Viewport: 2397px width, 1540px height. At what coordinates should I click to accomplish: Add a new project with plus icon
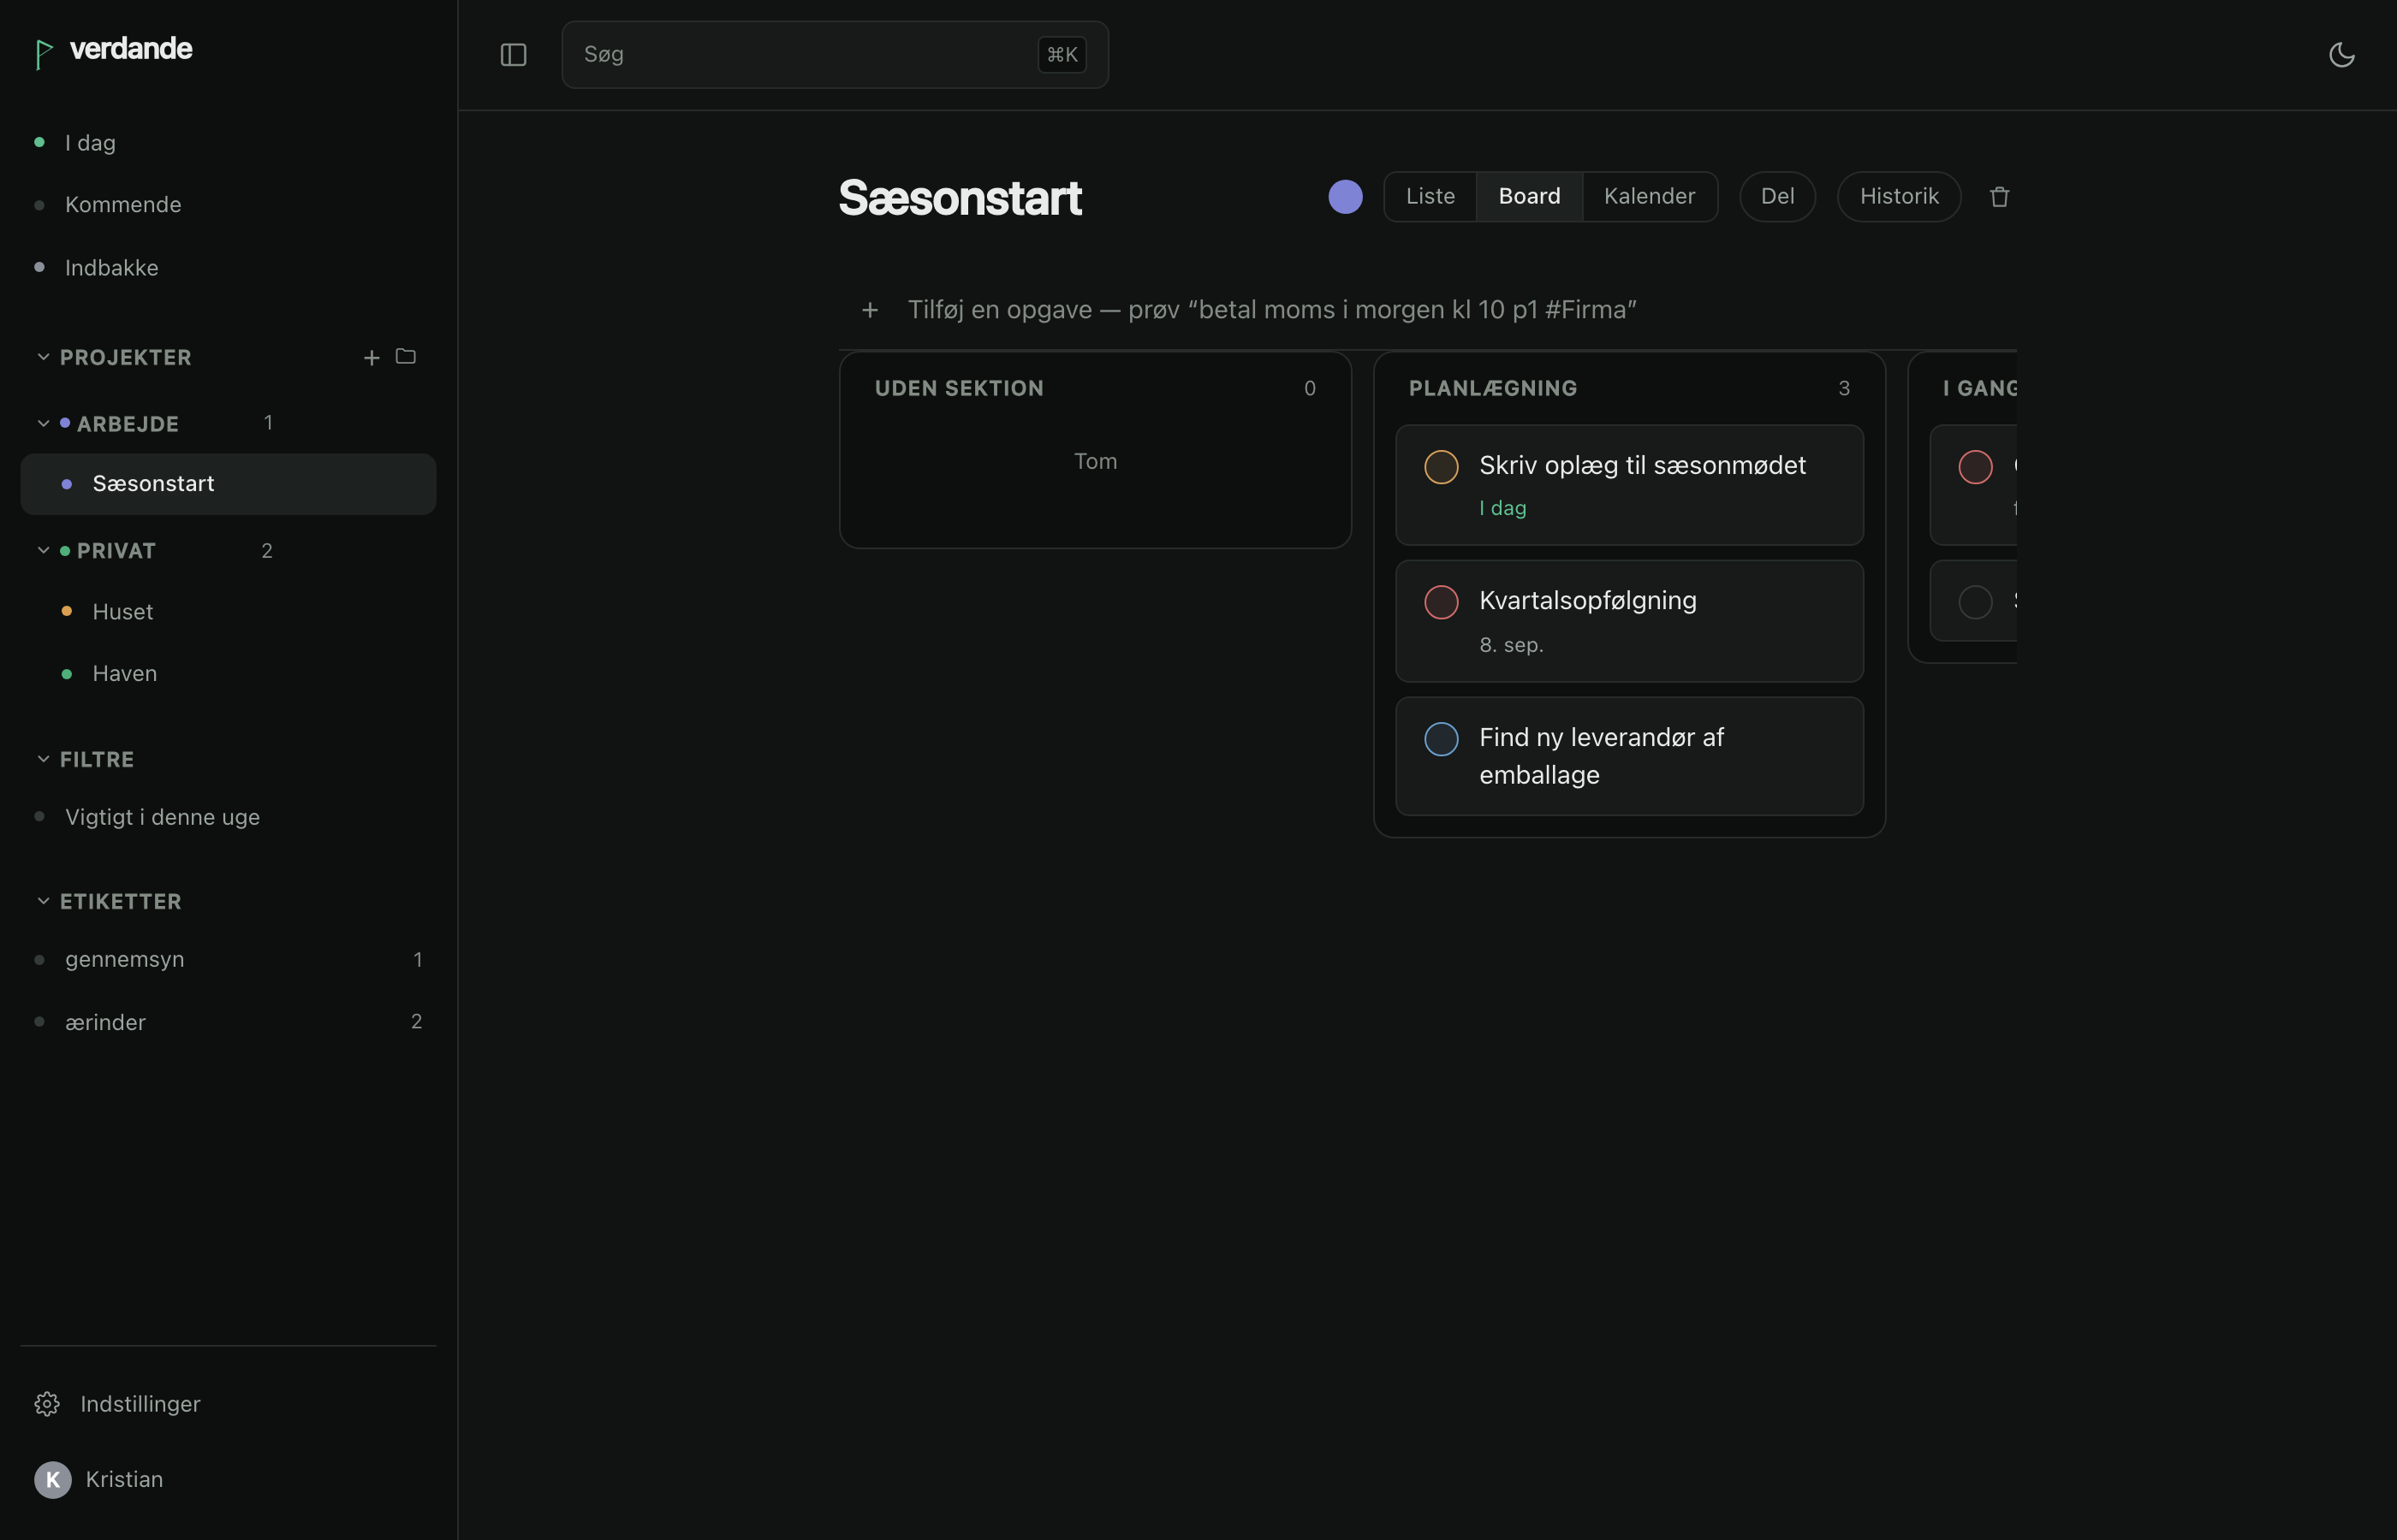coord(372,357)
